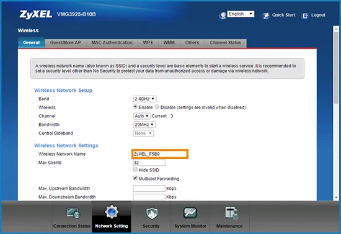Click the Quick Start link text
The height and width of the screenshot is (234, 341).
283,15
